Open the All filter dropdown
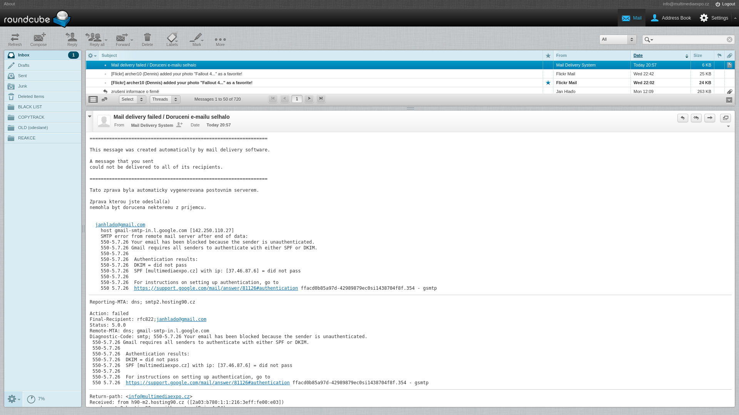 (x=617, y=40)
